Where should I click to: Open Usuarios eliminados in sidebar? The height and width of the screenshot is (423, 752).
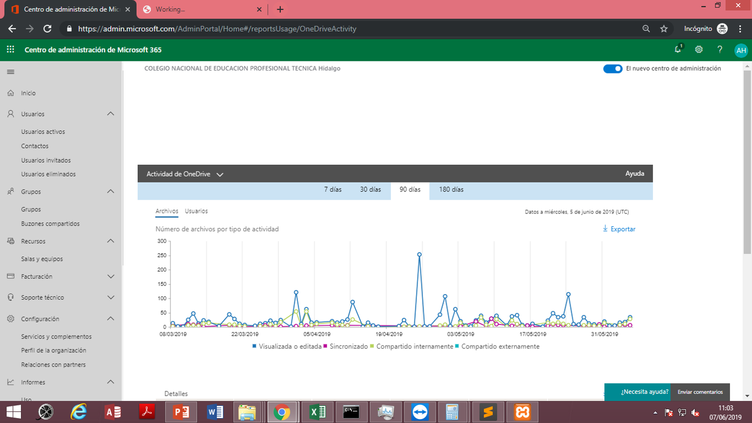click(49, 174)
